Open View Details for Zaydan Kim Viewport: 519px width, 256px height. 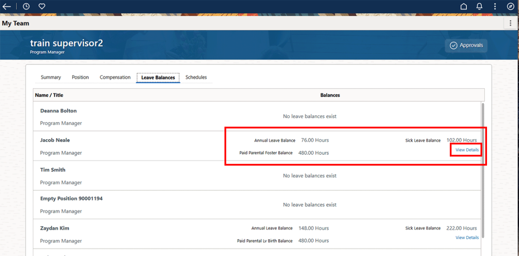[x=467, y=237]
